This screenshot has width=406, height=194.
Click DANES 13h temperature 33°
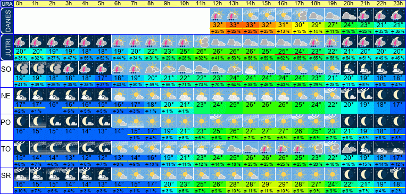(234, 25)
